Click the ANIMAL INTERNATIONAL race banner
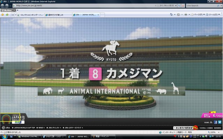The width and height of the screenshot is (223, 139). (x=111, y=91)
